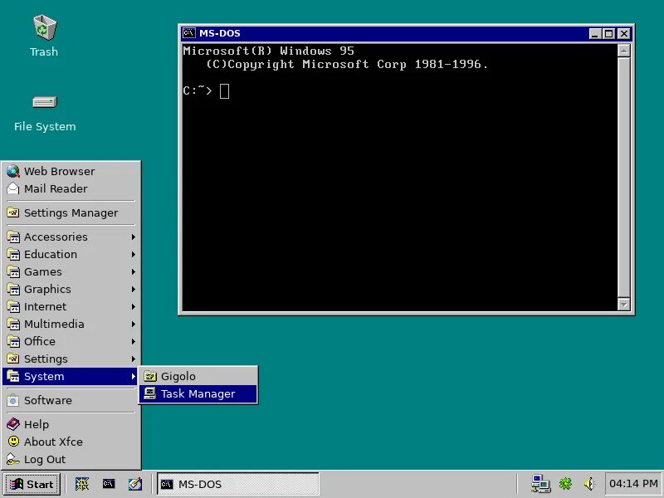Image resolution: width=664 pixels, height=498 pixels.
Task: Select the Help menu entry
Action: [x=71, y=424]
